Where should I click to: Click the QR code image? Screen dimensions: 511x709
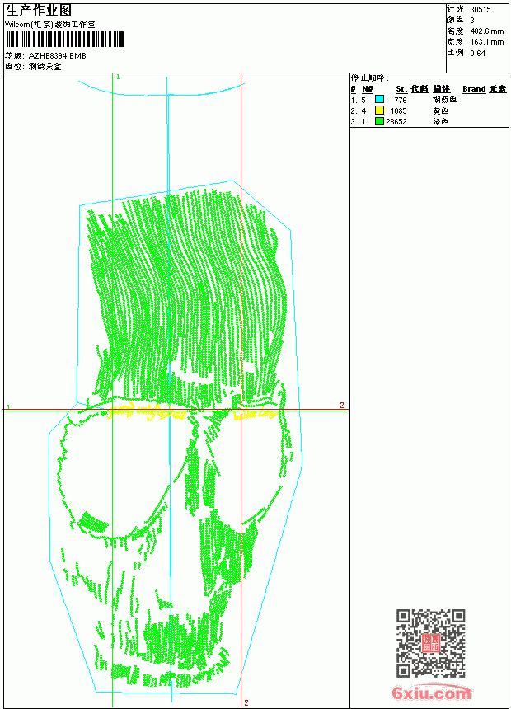point(430,643)
